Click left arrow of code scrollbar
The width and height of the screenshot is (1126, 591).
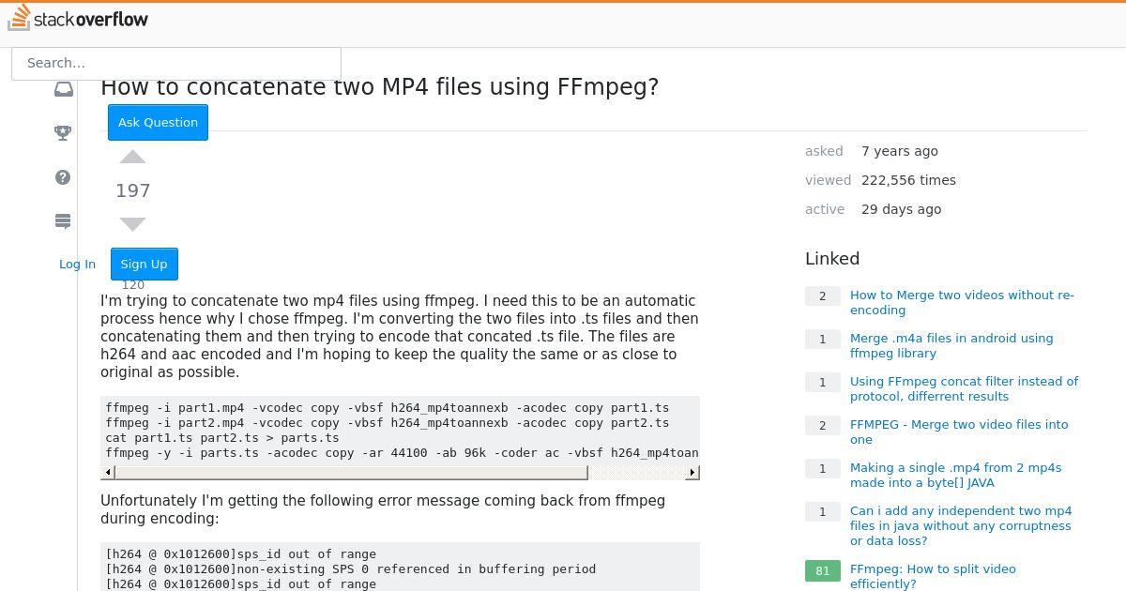108,472
